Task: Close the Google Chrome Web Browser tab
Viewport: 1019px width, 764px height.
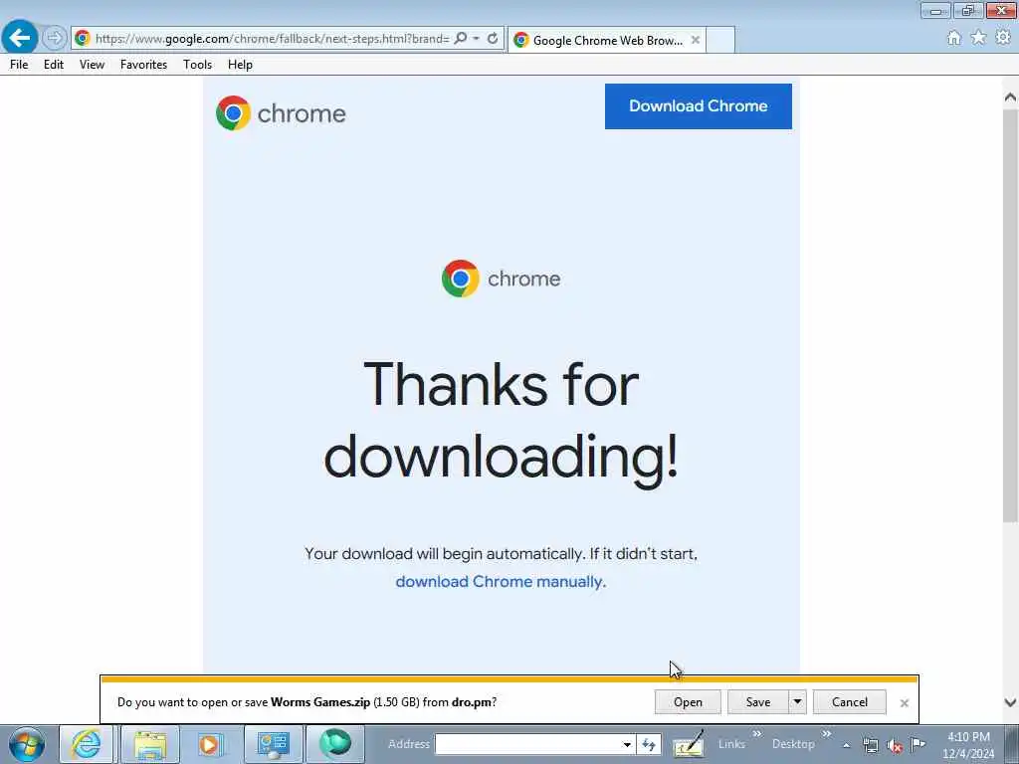Action: [696, 40]
